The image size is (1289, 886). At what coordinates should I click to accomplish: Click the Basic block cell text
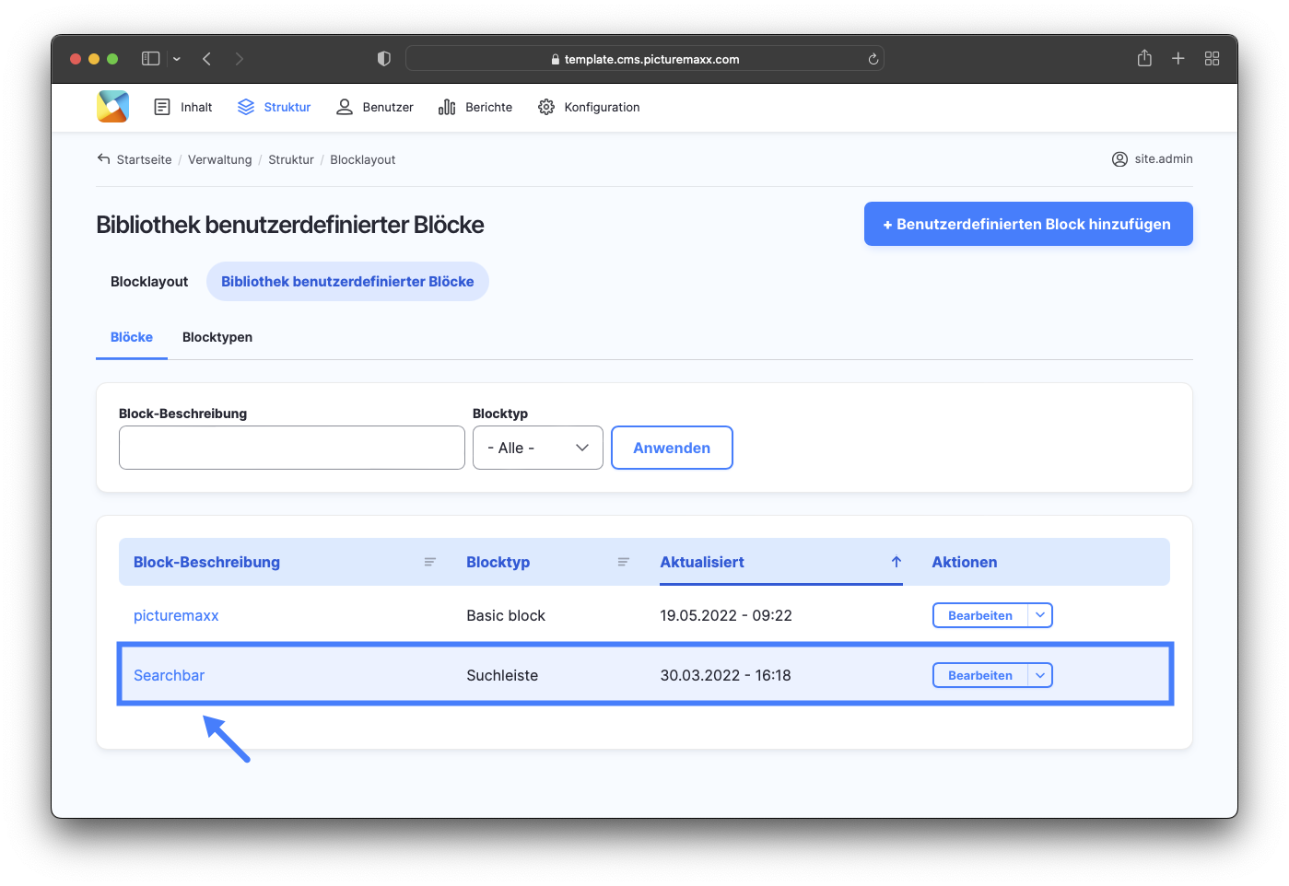pyautogui.click(x=506, y=615)
